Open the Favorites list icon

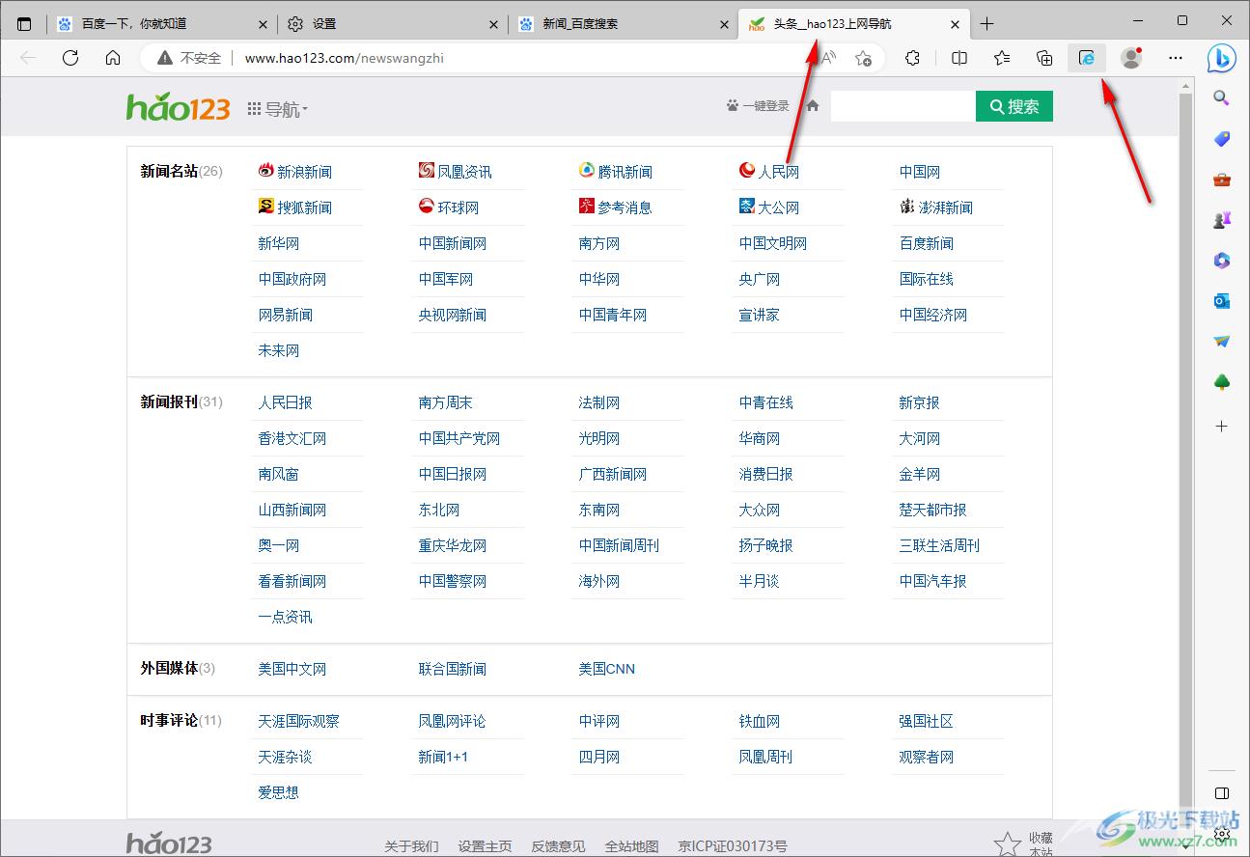(x=1002, y=58)
